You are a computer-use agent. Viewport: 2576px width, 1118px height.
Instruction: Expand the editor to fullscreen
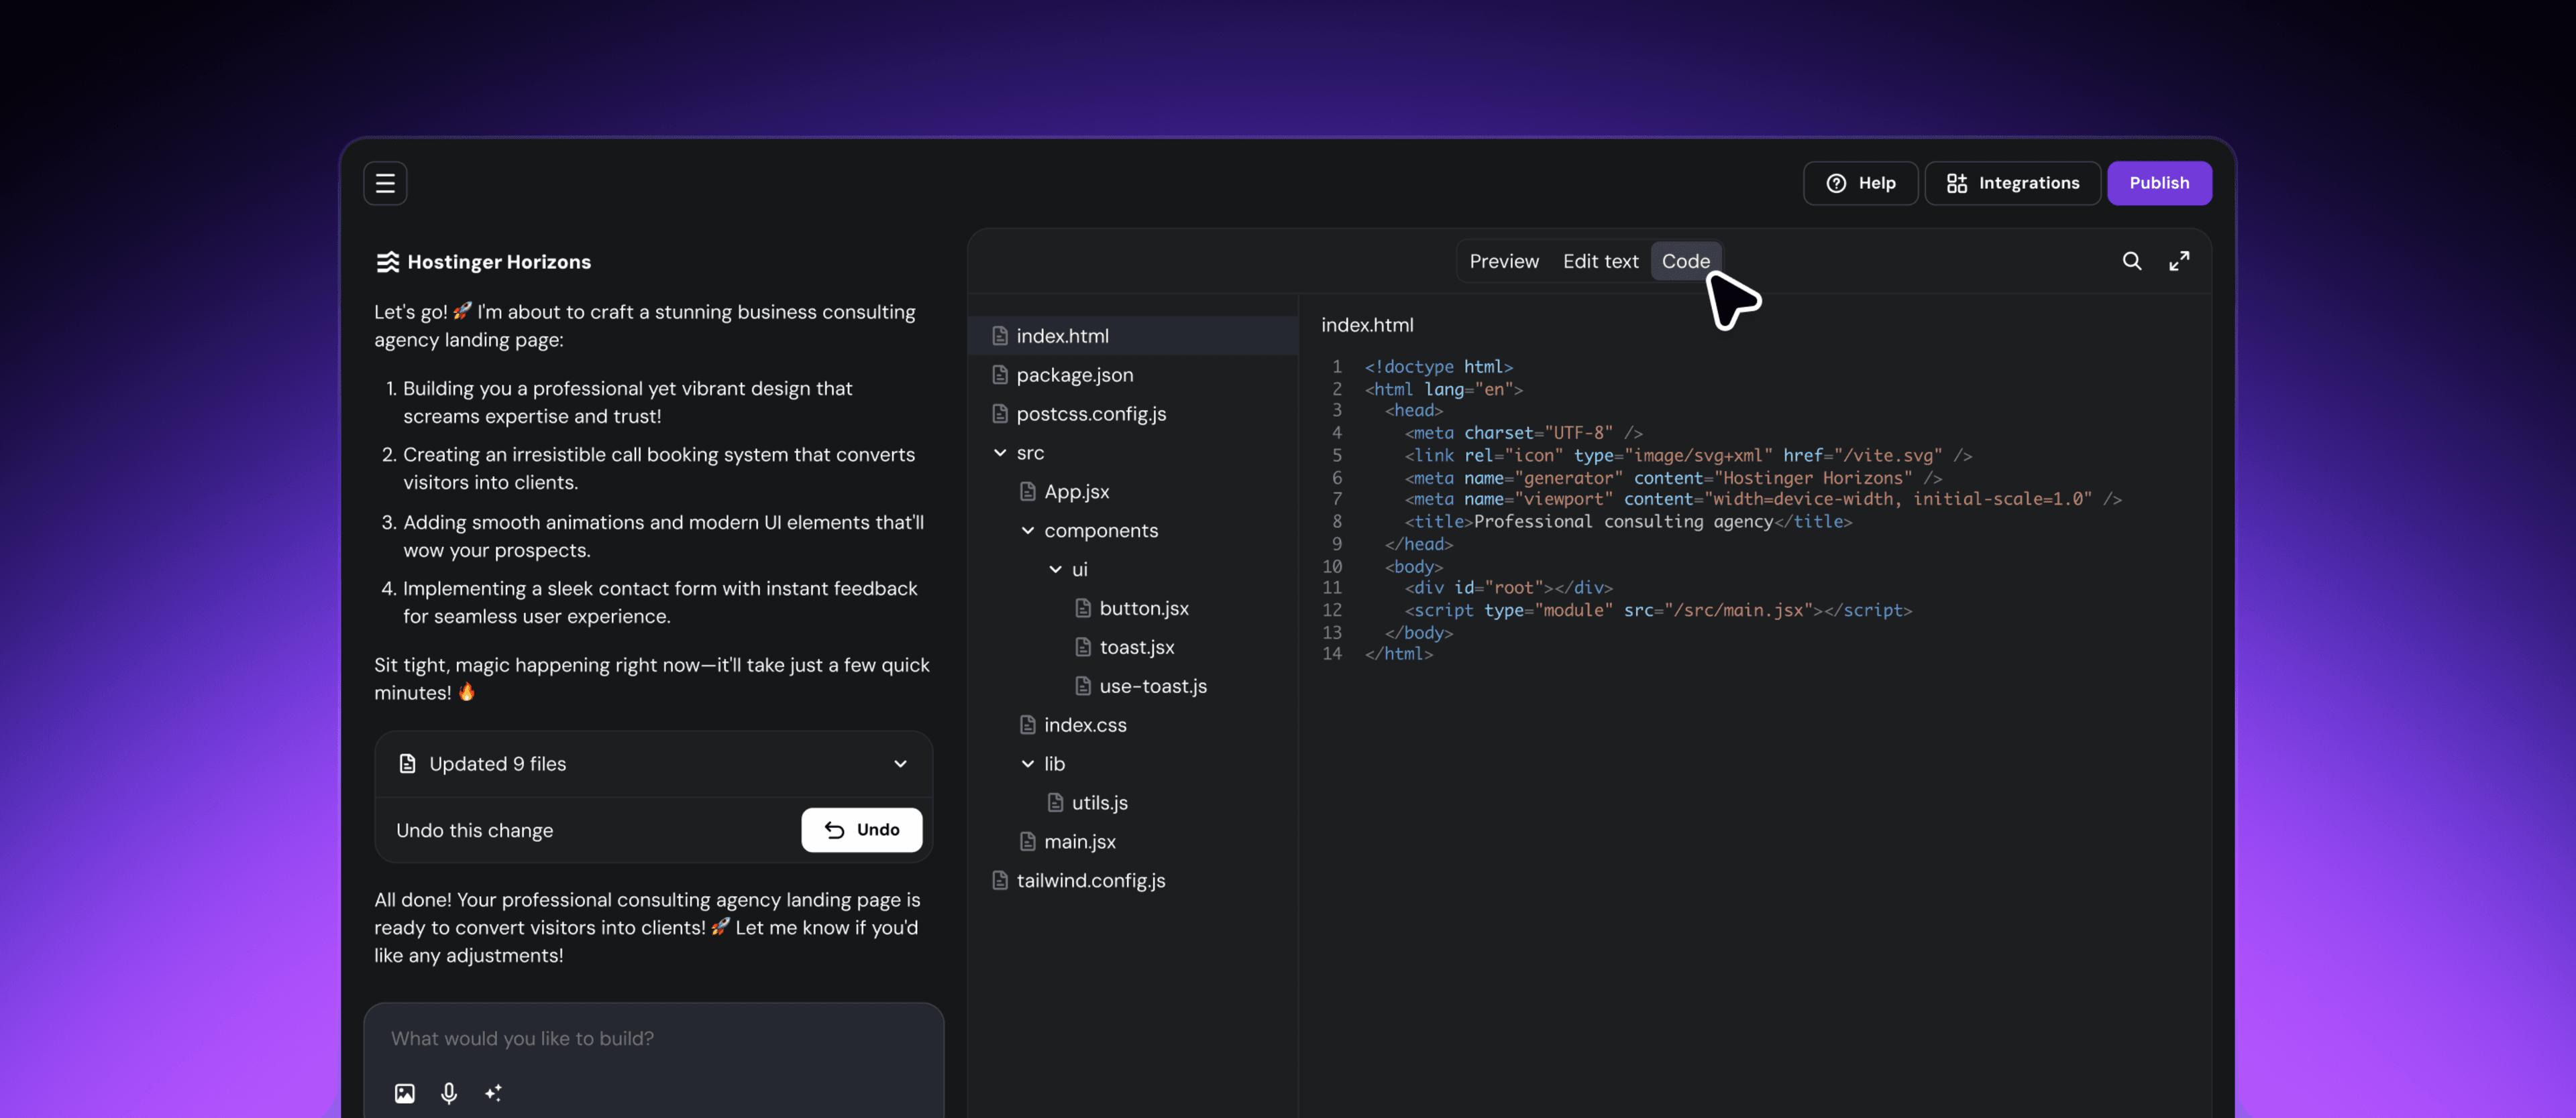pos(2181,261)
